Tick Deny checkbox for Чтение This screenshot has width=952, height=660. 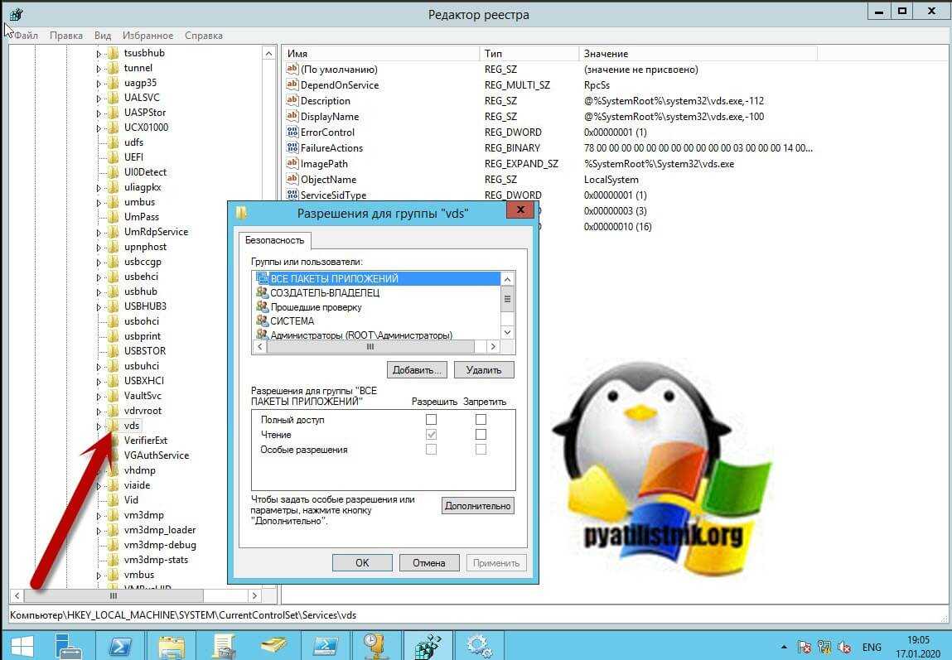[481, 435]
